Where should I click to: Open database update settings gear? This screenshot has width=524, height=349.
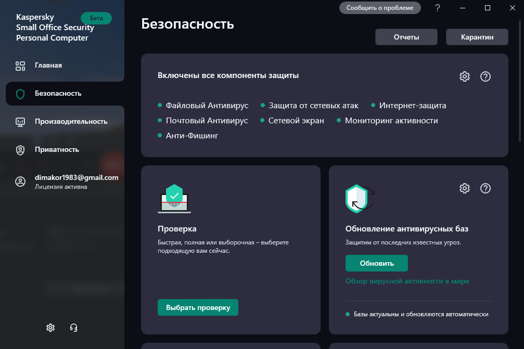(x=465, y=188)
